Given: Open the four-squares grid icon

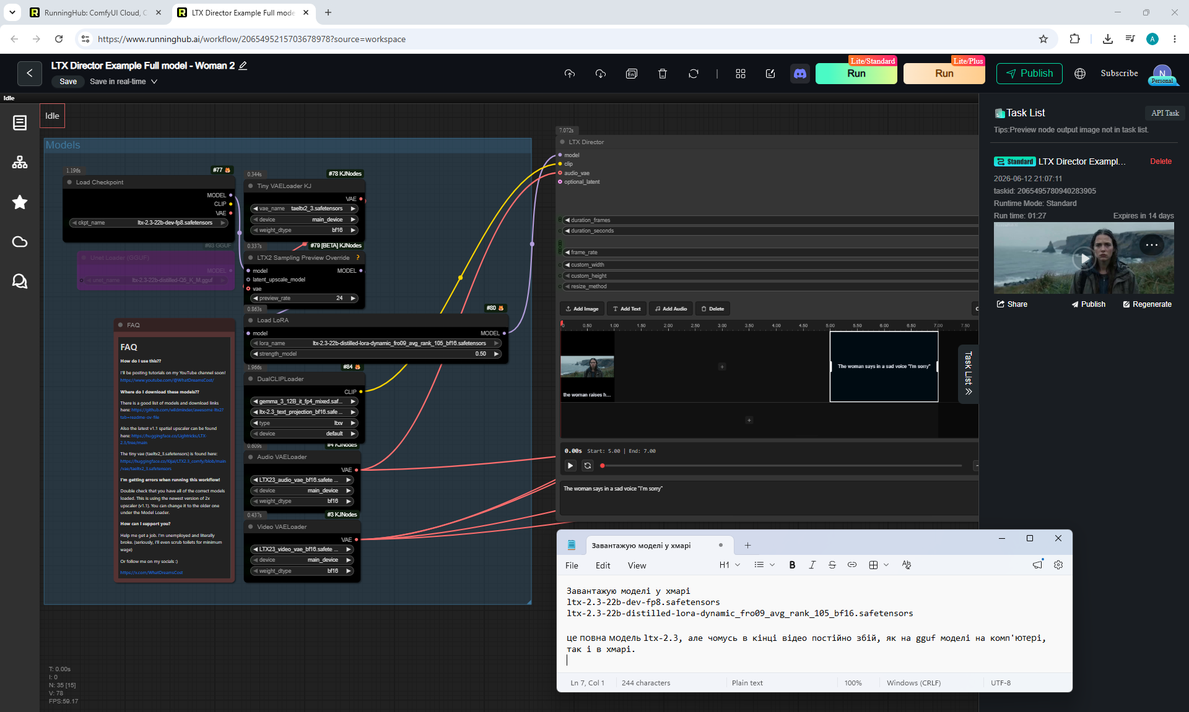Looking at the screenshot, I should [741, 74].
